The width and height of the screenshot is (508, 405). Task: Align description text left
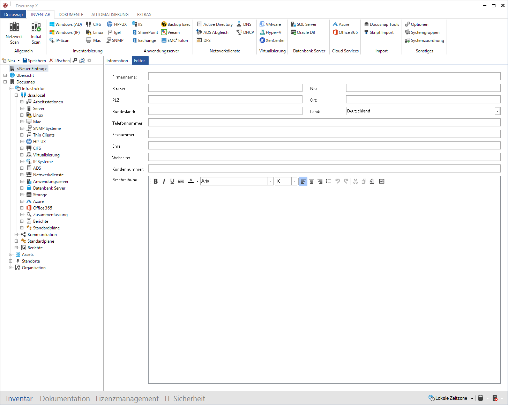click(303, 181)
